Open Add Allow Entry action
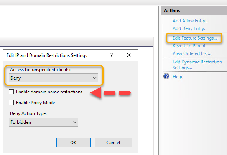The width and height of the screenshot is (227, 155). (191, 21)
